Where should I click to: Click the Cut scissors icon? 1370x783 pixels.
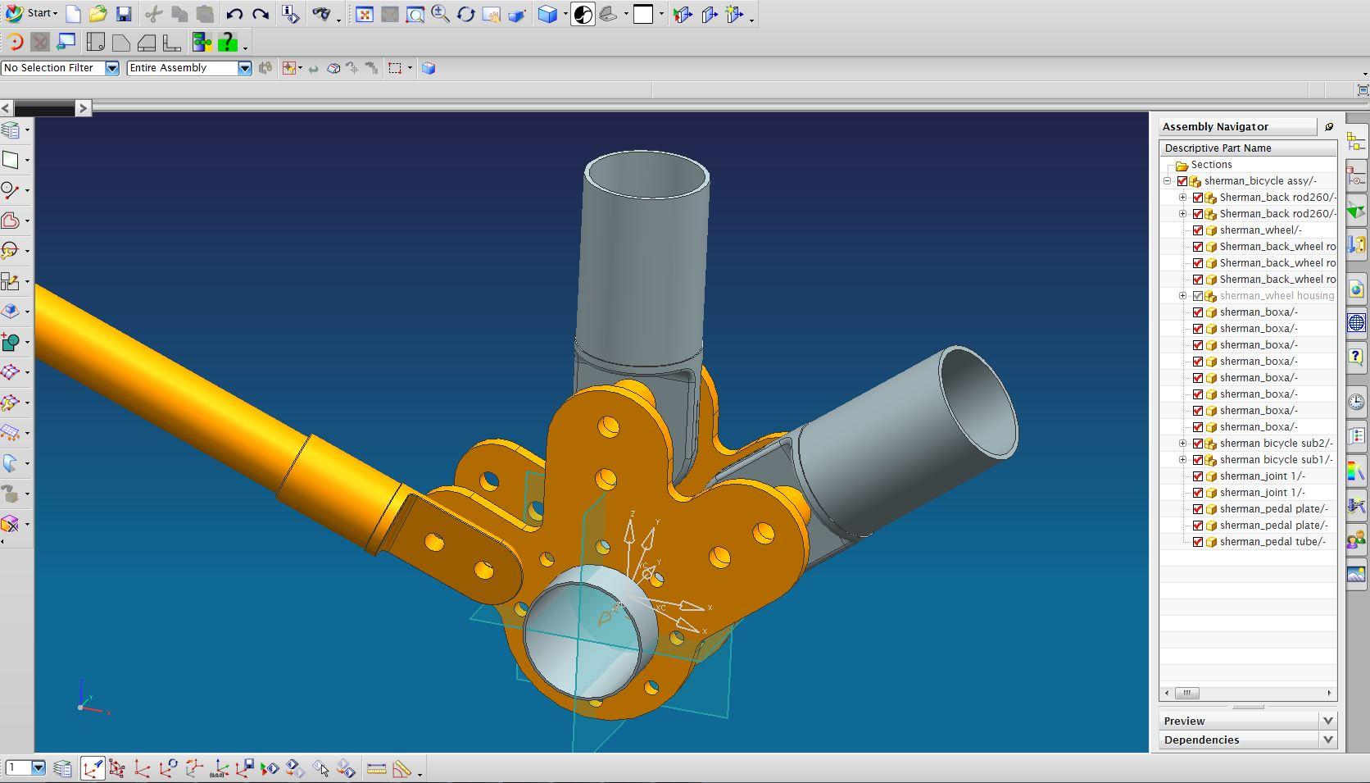tap(154, 14)
